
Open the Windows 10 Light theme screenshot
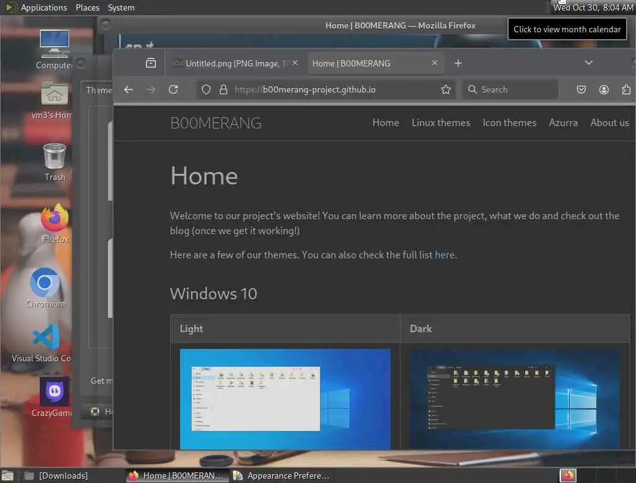285,399
